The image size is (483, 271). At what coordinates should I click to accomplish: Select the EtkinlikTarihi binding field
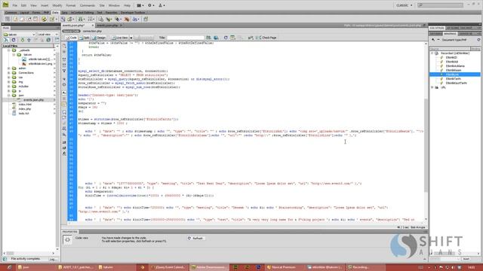pos(453,79)
